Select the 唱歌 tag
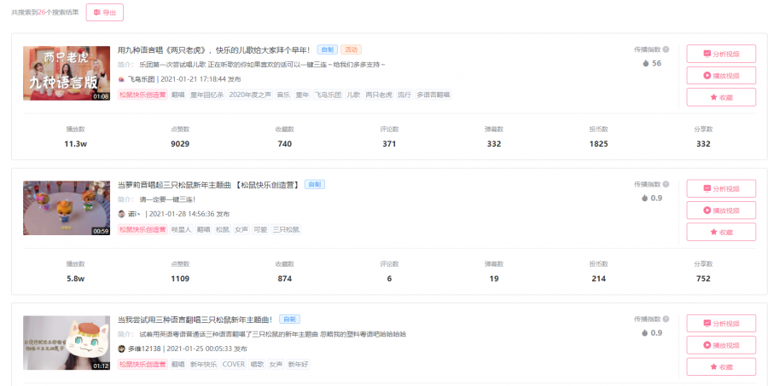Screen dimensions: 768x386 pos(257,365)
